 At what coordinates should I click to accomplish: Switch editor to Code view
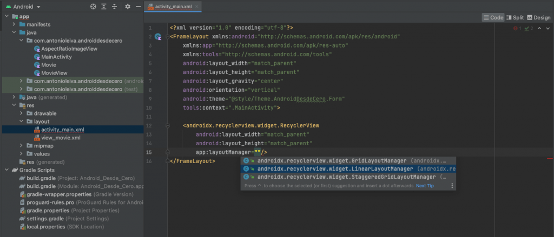[x=493, y=17]
